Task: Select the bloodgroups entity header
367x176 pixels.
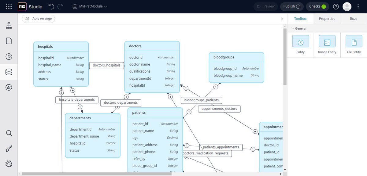Action: [x=236, y=57]
